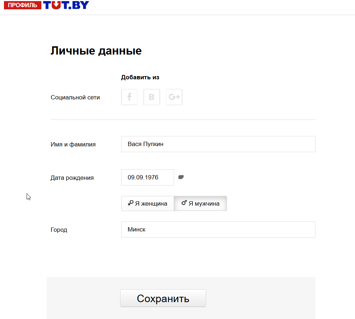Viewport: 355px width, 319px height.
Task: Open the calendar date picker icon
Action: pyautogui.click(x=181, y=177)
